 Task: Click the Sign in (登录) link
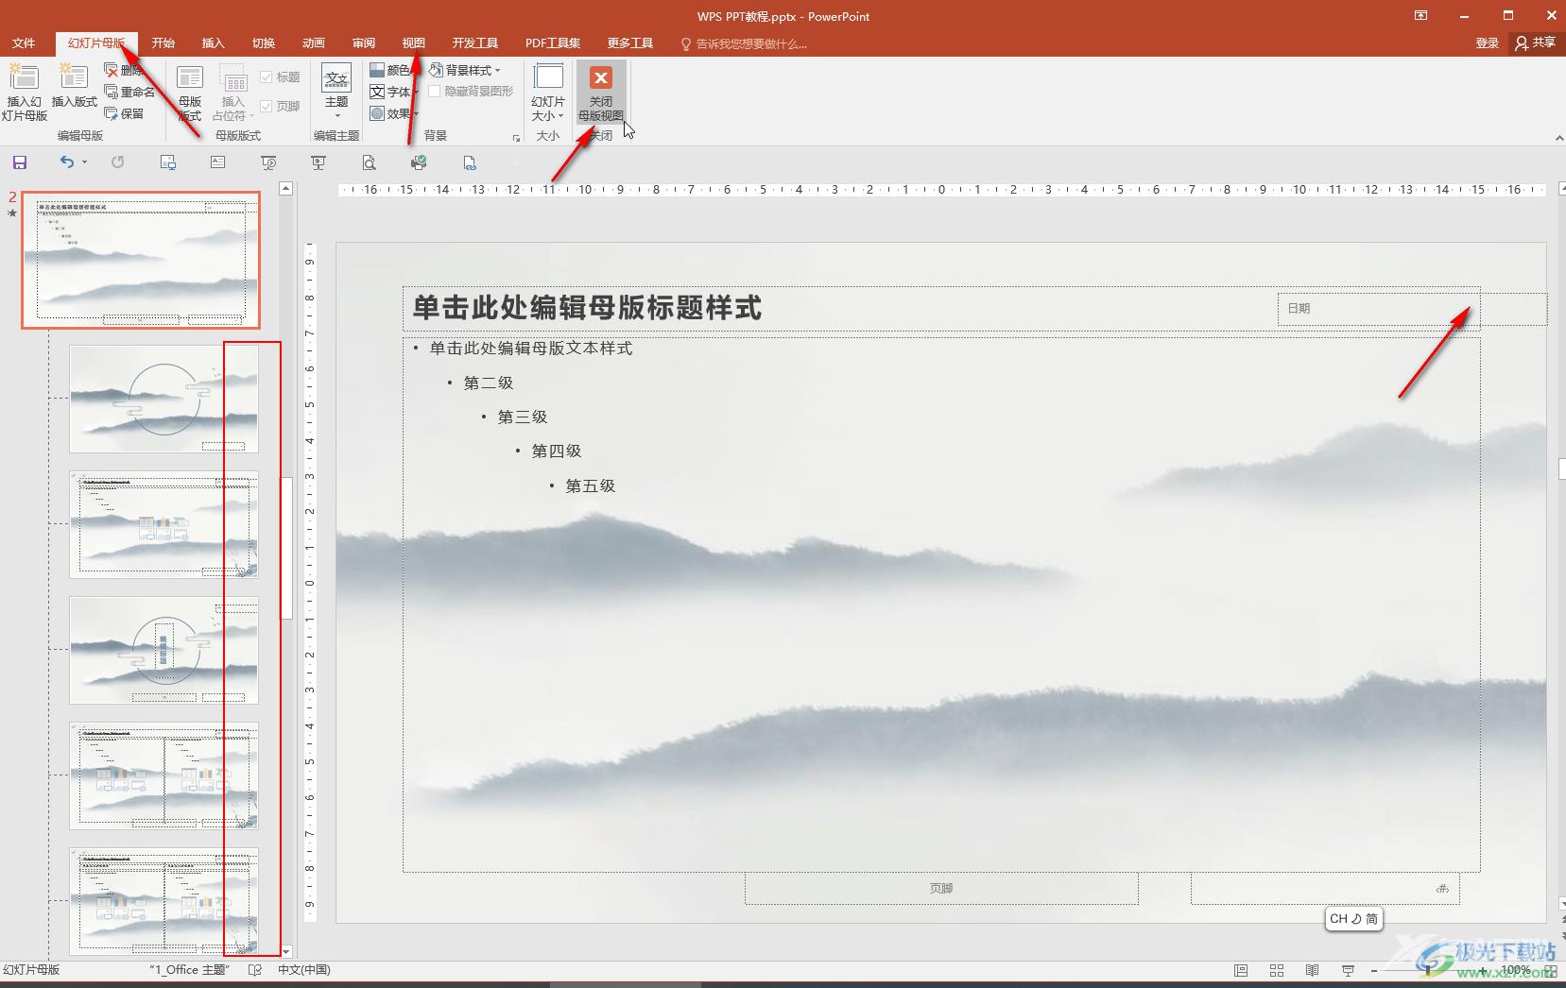(x=1488, y=43)
